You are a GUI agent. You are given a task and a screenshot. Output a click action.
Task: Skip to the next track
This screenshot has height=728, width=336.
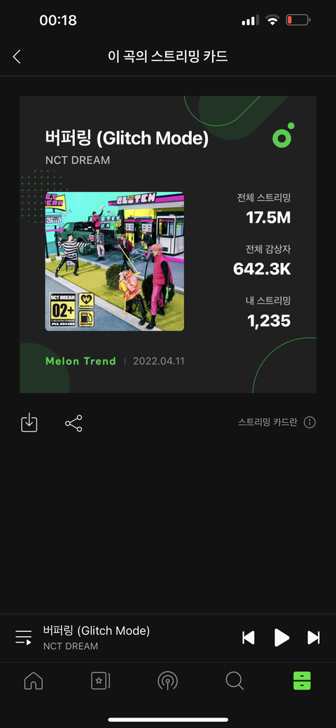(314, 638)
